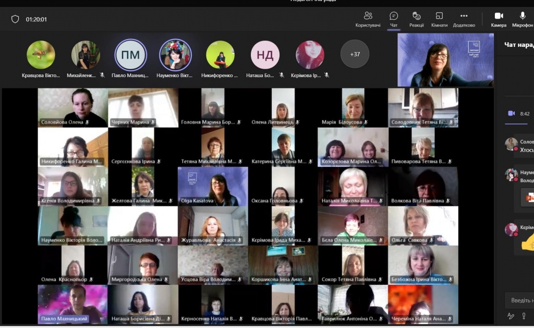Click Олена Литвинець video tile
This screenshot has height=328, width=534.
click(283, 108)
